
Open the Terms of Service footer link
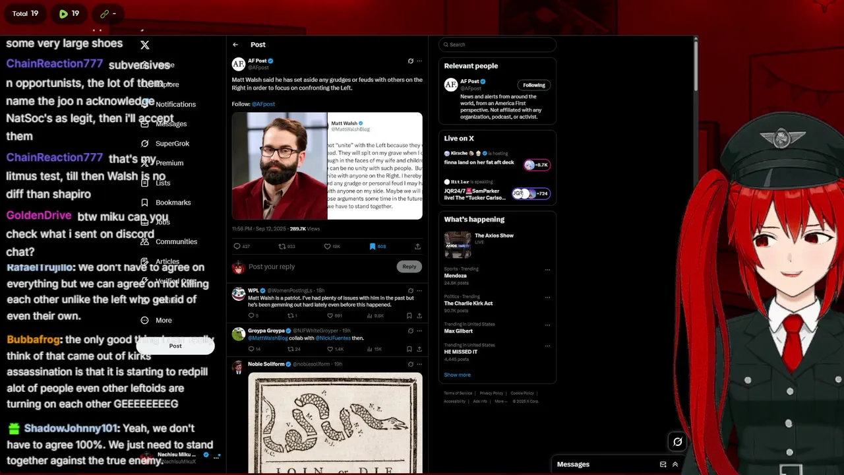point(458,393)
